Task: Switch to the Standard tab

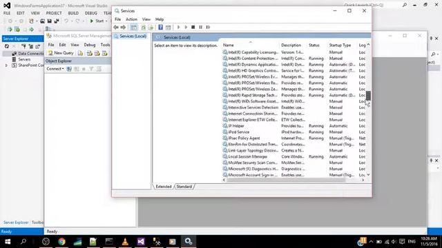Action: 184,187
